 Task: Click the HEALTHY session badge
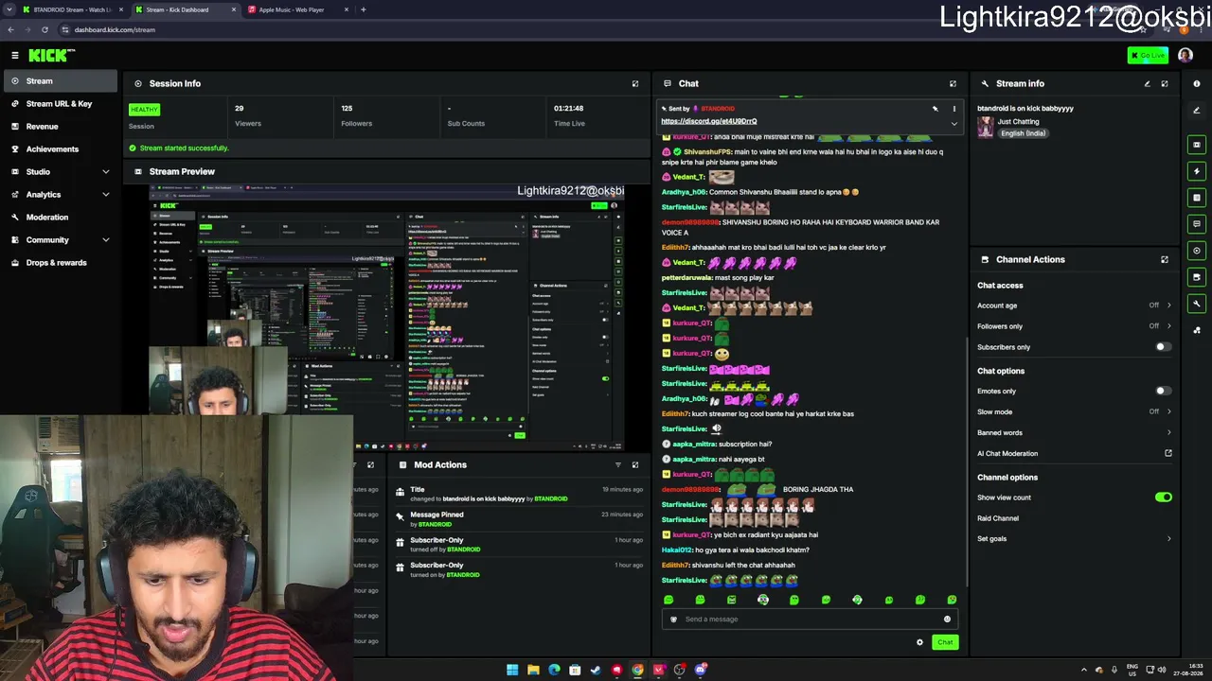click(144, 110)
